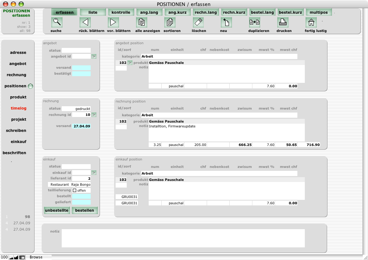Open the Browse mode popup menu

coord(36,257)
